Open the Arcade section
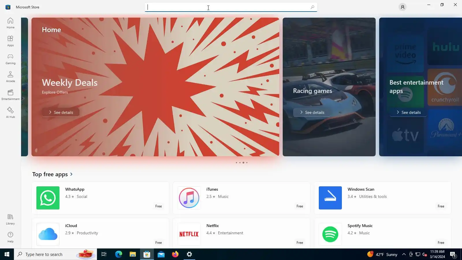Viewport: 462px width, 260px height. 10,77
